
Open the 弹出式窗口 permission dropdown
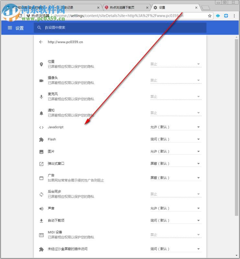[176, 163]
